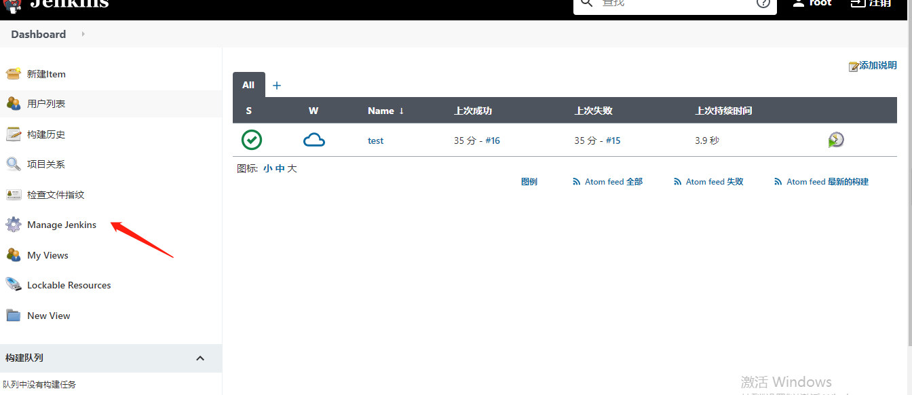Click the Lockable Resources drive icon

14,285
